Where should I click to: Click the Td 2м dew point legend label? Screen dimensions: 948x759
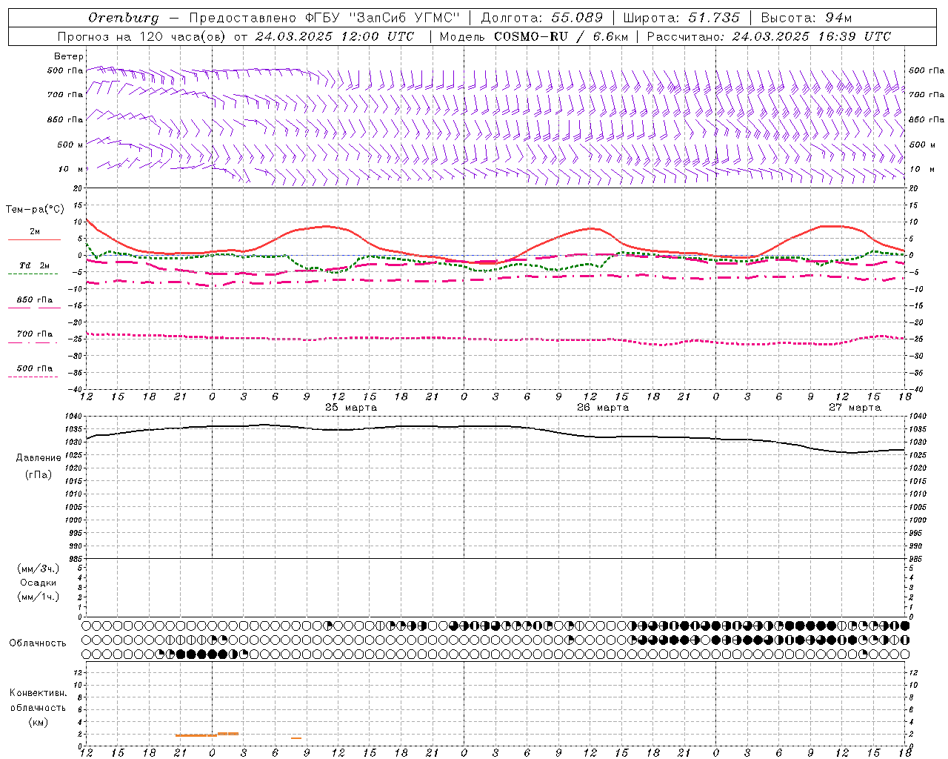tap(35, 265)
